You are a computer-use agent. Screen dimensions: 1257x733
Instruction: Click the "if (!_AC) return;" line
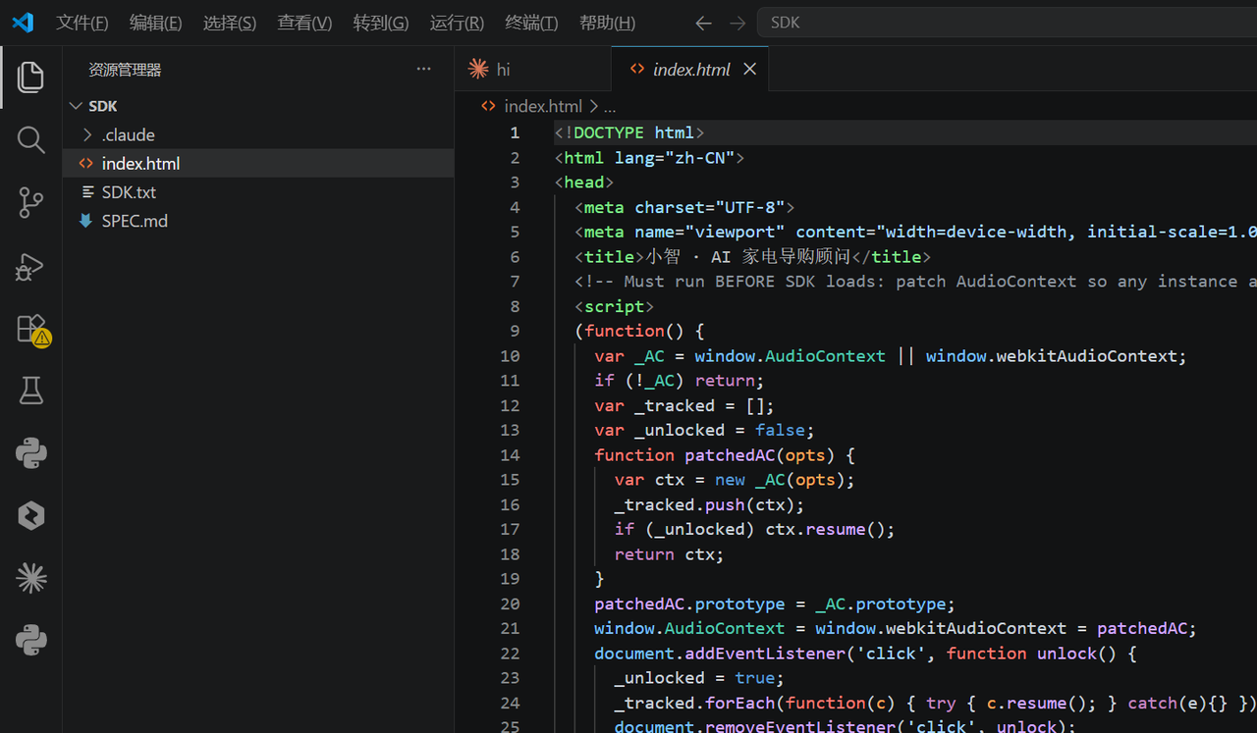680,380
